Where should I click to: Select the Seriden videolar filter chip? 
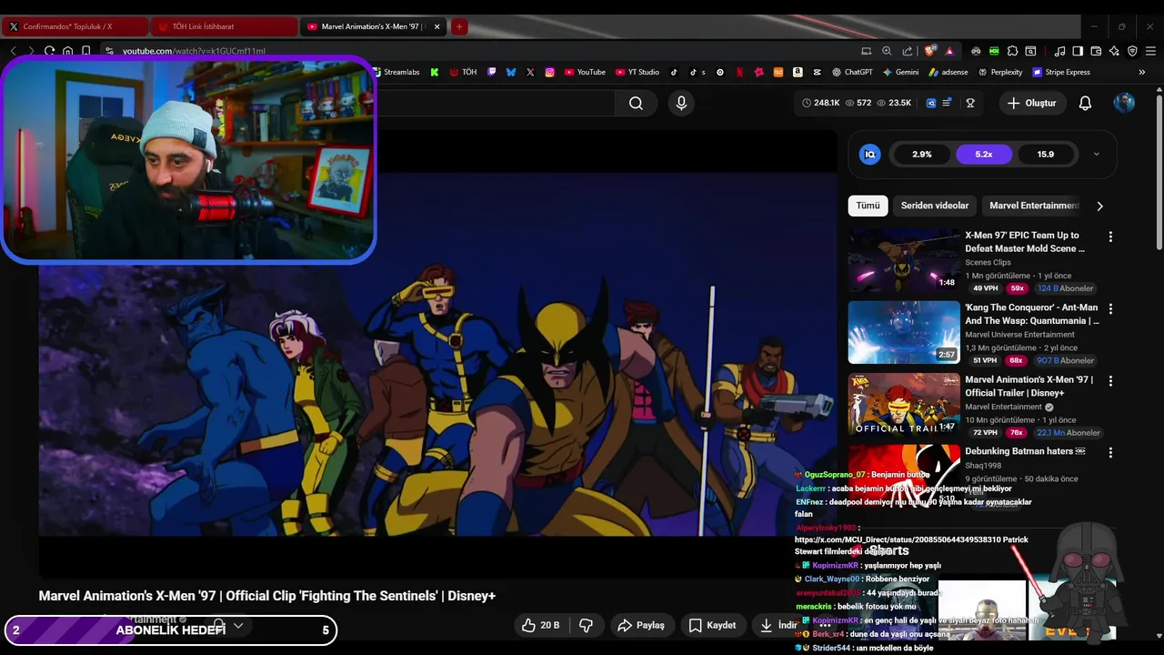935,206
